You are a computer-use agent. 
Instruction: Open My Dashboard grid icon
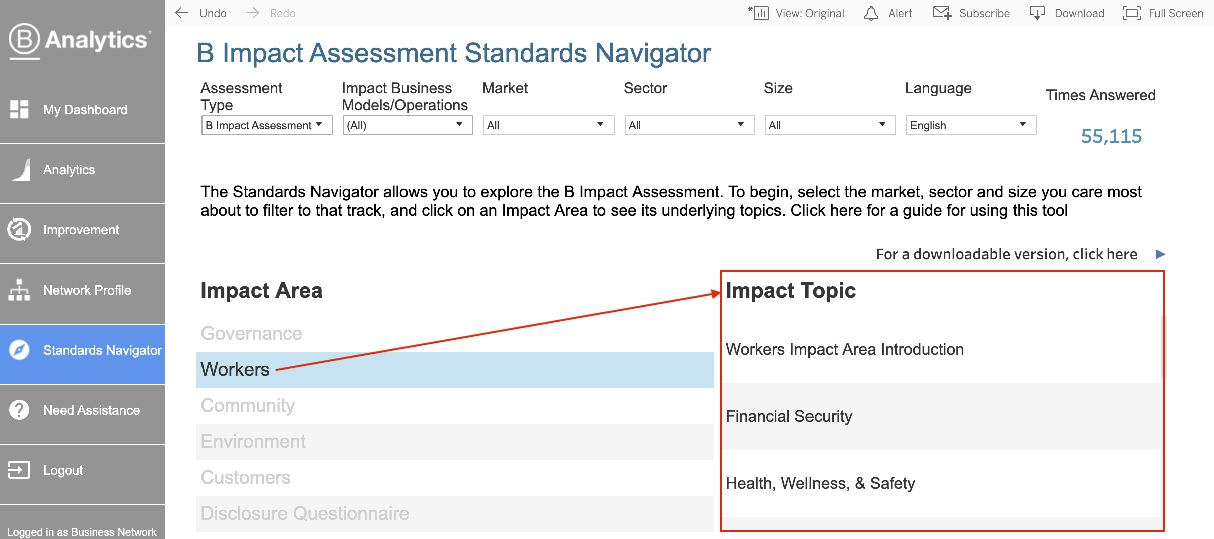pos(19,109)
